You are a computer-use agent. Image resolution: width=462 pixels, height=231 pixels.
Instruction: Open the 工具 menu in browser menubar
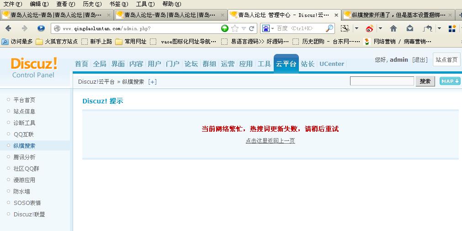(145, 4)
